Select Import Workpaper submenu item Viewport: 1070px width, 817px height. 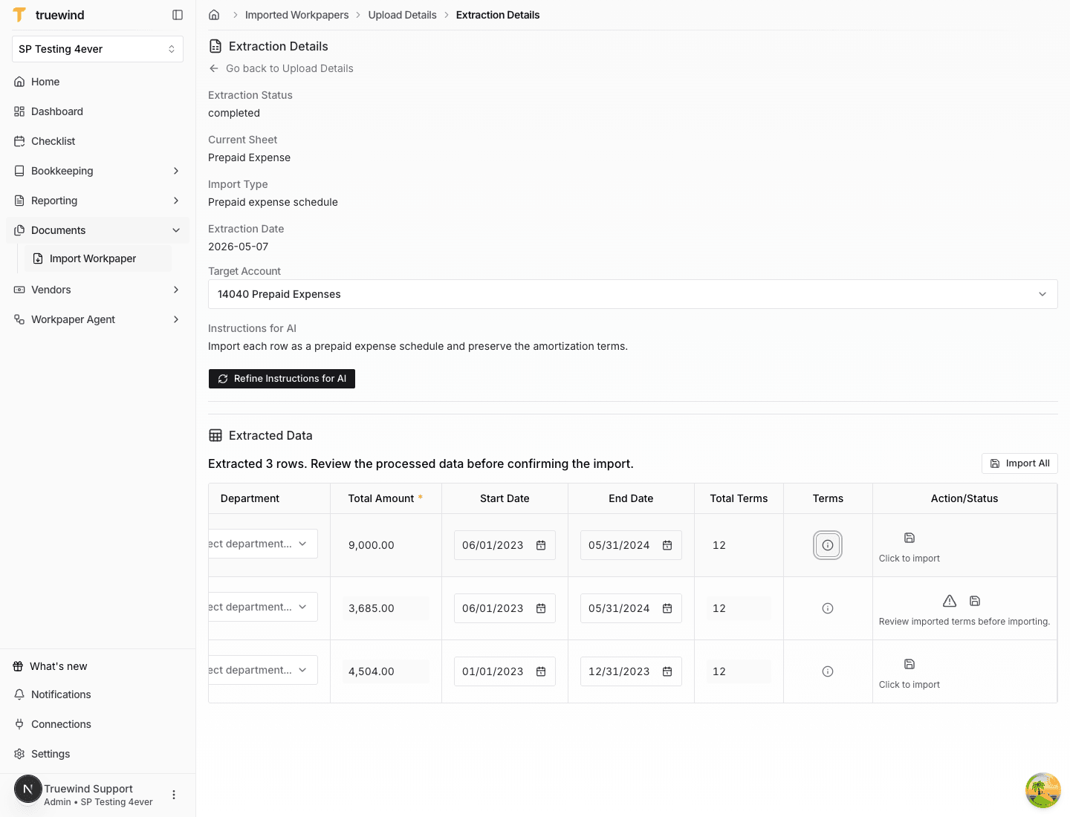(x=98, y=258)
